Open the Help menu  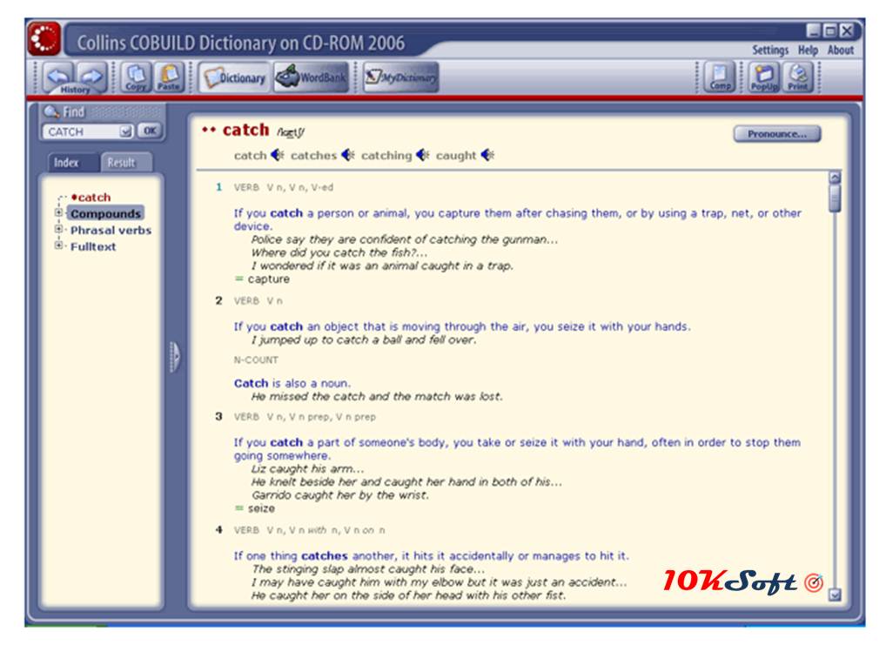(x=808, y=50)
